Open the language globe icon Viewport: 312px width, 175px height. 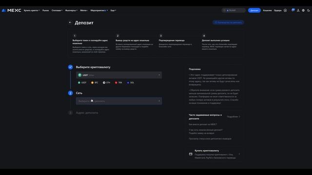coord(303,10)
